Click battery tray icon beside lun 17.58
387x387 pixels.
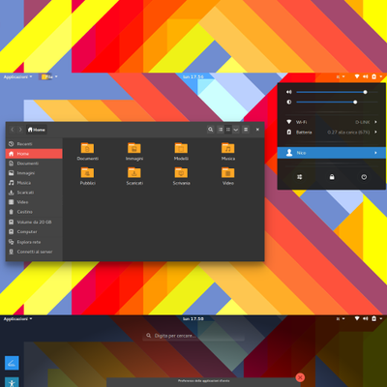(x=374, y=318)
